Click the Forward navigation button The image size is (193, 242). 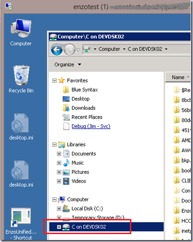pyautogui.click(x=69, y=49)
